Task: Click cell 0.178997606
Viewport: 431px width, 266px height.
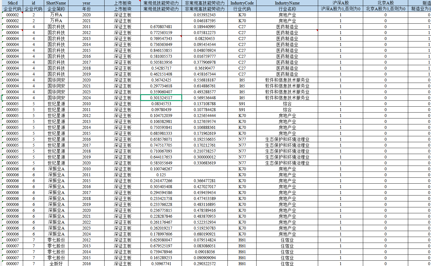Action: [161, 234]
